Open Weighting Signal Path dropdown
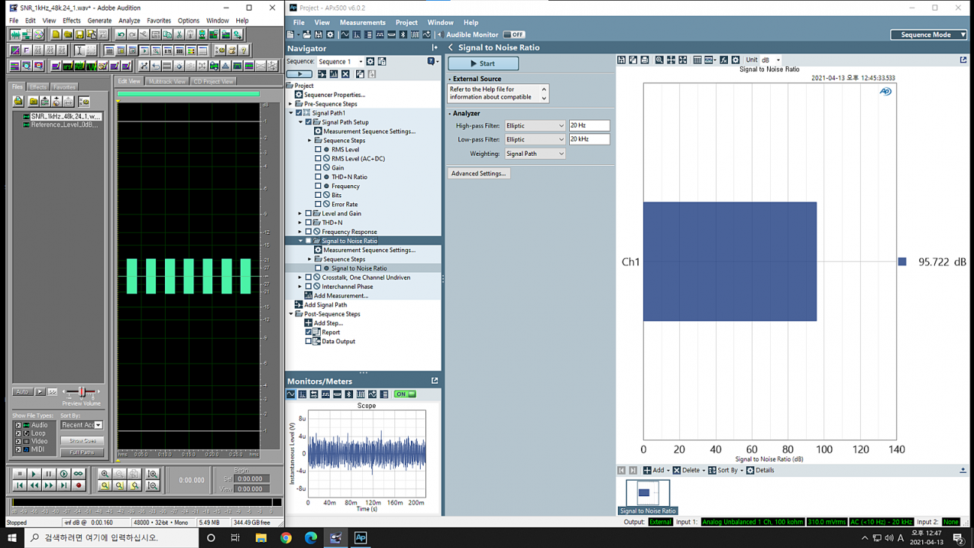Viewport: 974px width, 548px height. click(535, 154)
